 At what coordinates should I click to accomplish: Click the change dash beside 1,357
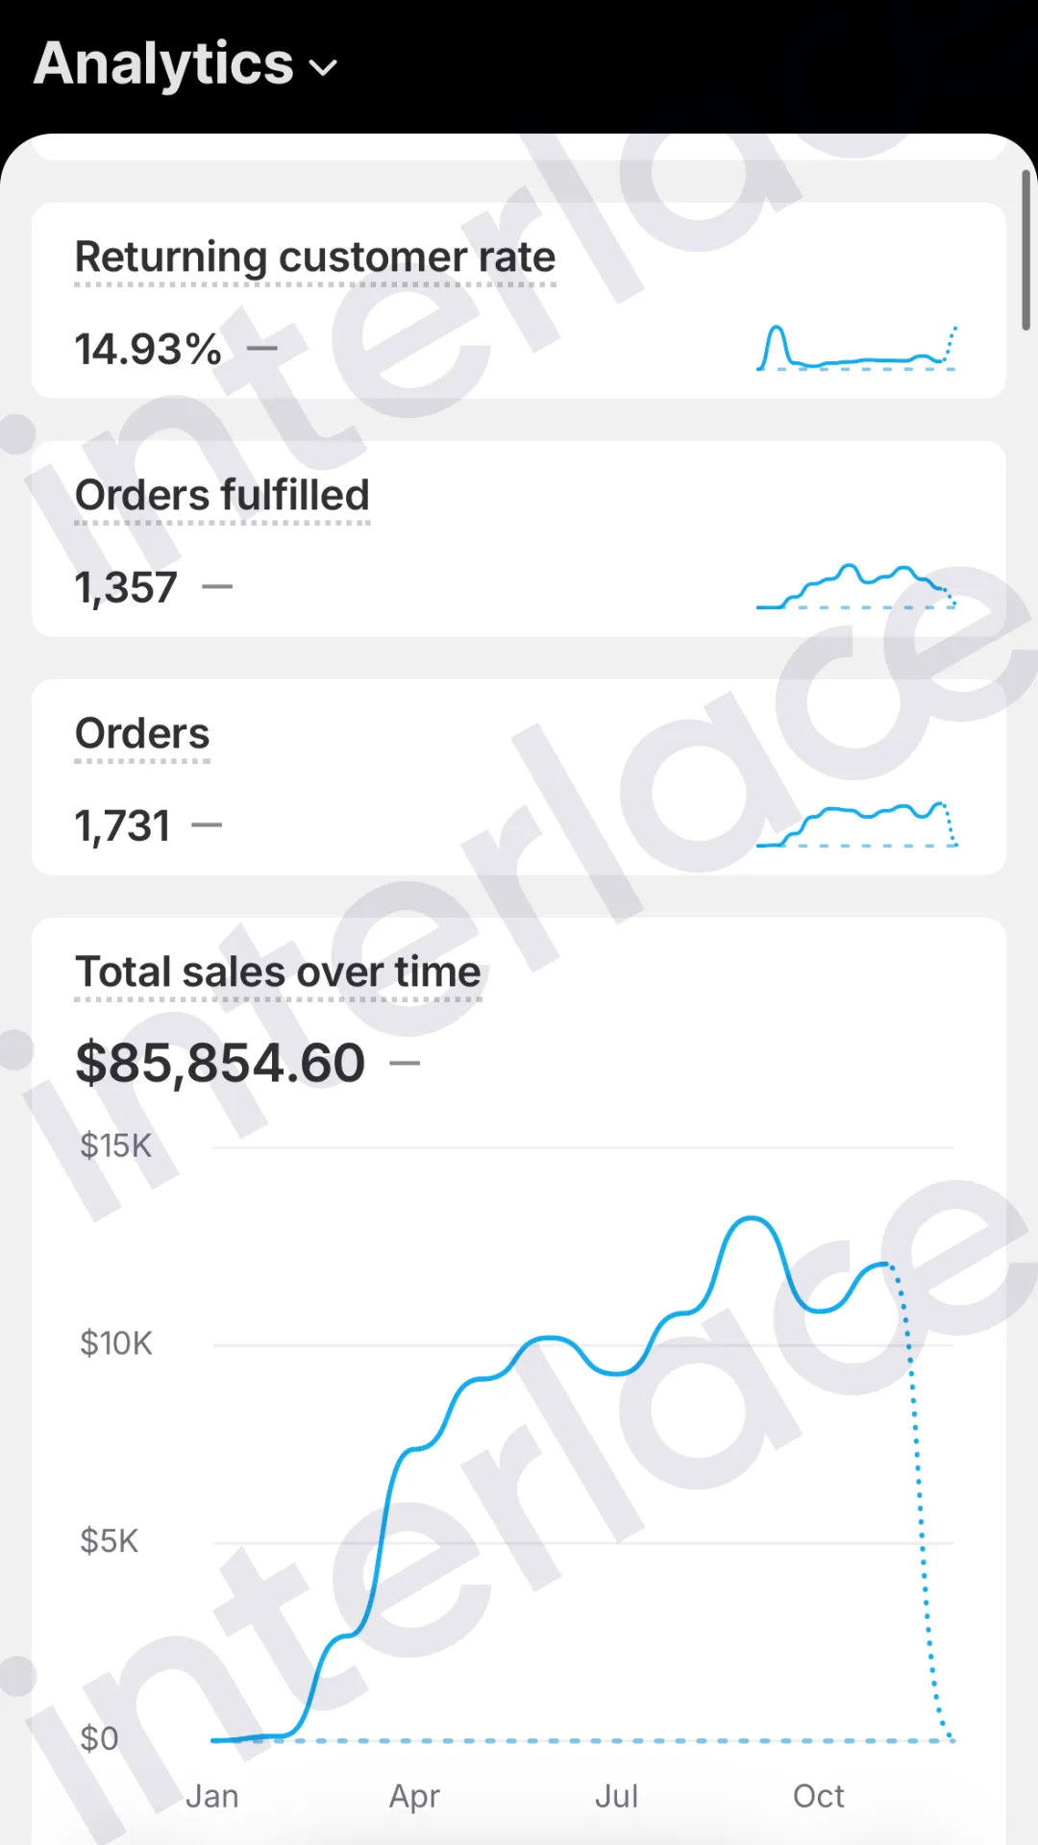[x=217, y=586]
